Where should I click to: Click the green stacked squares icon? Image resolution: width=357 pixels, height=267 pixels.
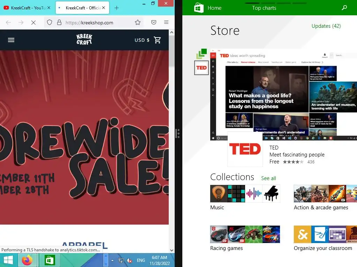[x=201, y=54]
